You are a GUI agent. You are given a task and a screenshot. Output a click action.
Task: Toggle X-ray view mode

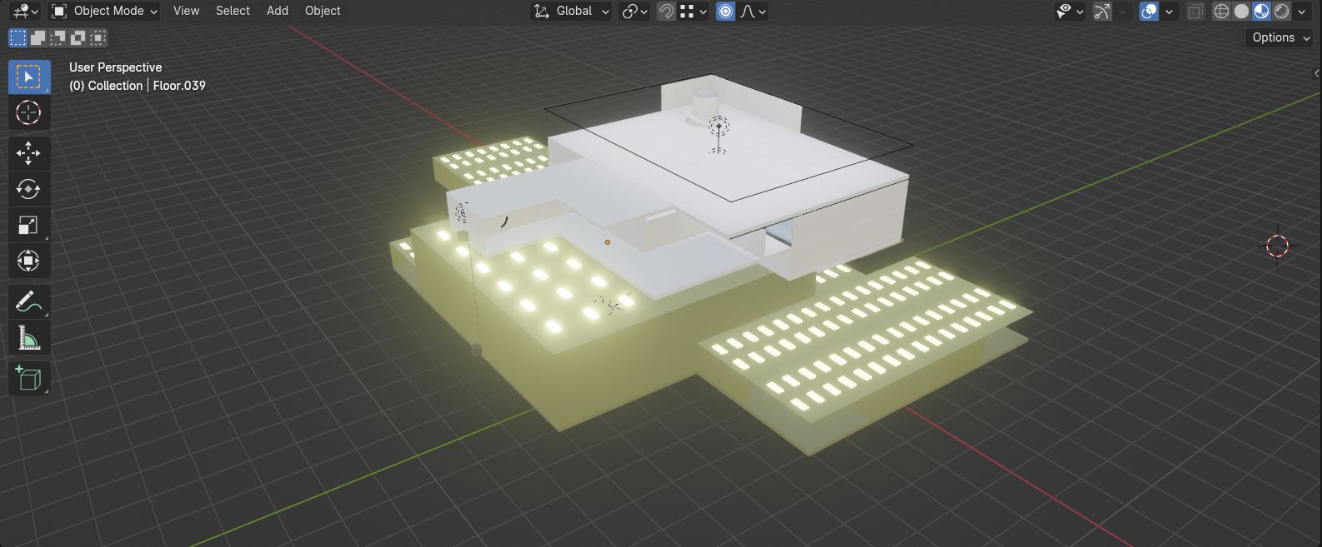coord(1195,11)
